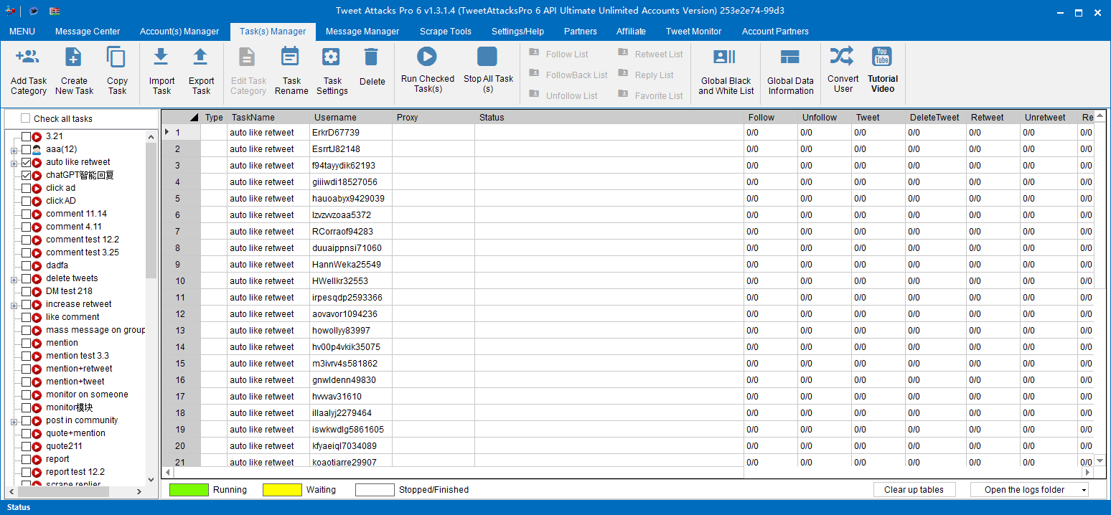Click the 'Clear up tables' button

point(914,490)
